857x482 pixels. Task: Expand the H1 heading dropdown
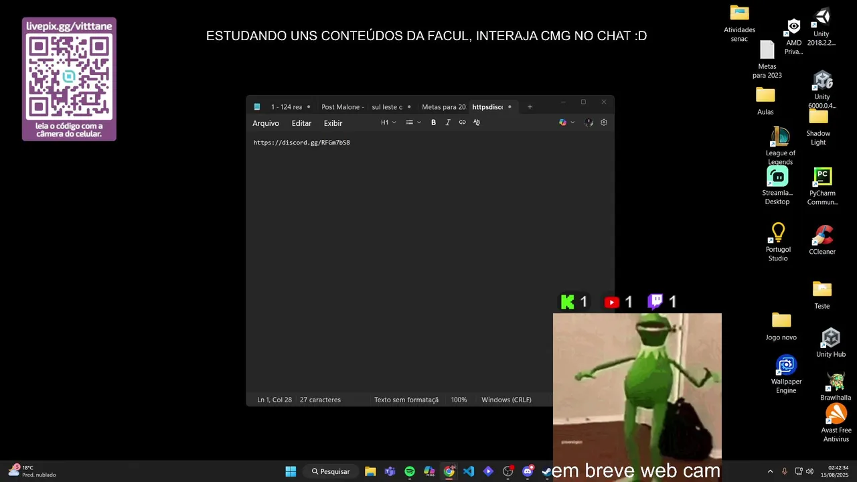(388, 123)
